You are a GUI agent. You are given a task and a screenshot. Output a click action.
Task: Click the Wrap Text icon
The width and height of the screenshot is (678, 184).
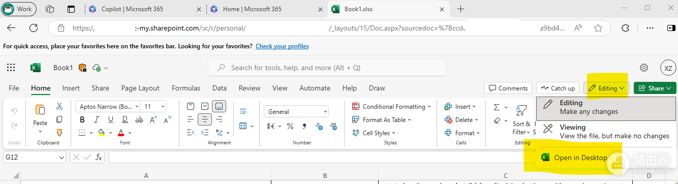243,111
